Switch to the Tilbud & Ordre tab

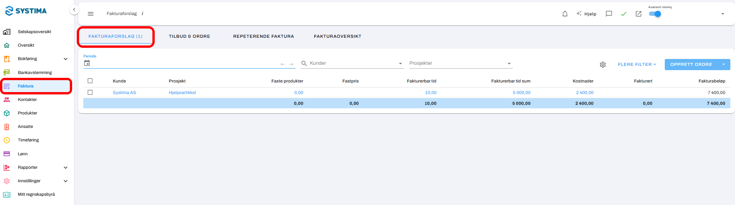(x=189, y=36)
